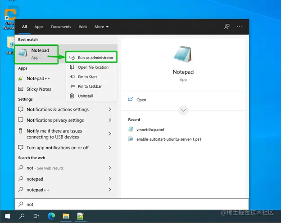
Task: Click the search box magnifier icon
Action: (x=21, y=204)
